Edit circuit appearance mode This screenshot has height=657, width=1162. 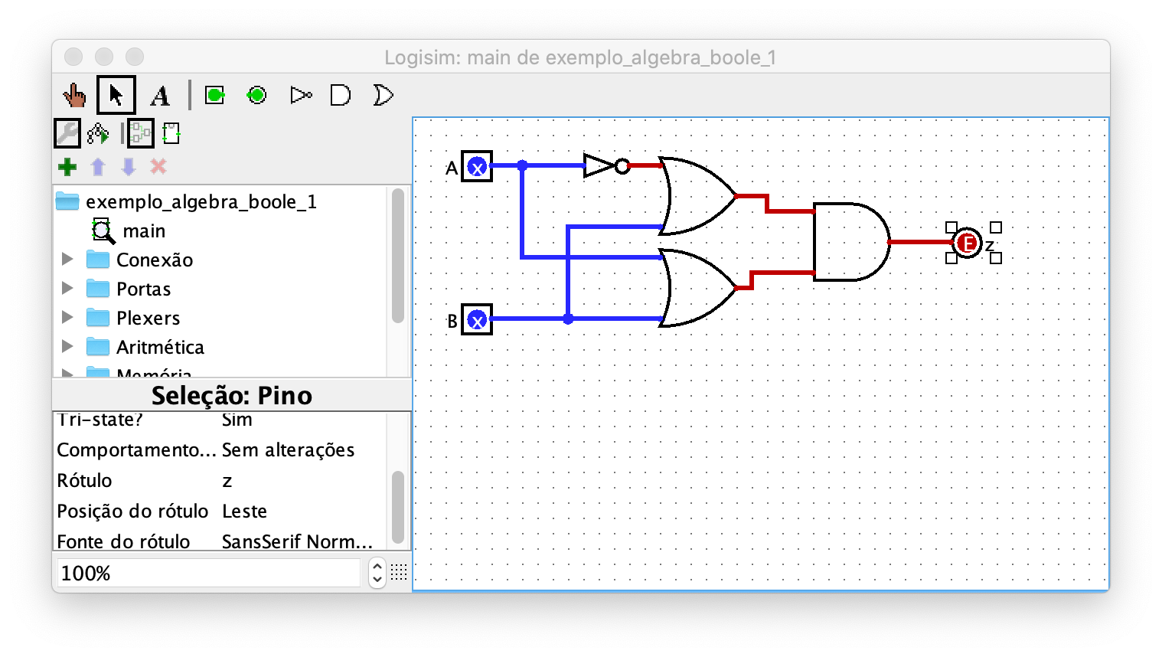tap(172, 134)
